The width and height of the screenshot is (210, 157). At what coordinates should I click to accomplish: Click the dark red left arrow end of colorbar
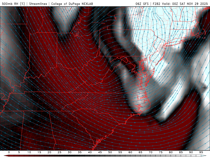(x=6, y=156)
